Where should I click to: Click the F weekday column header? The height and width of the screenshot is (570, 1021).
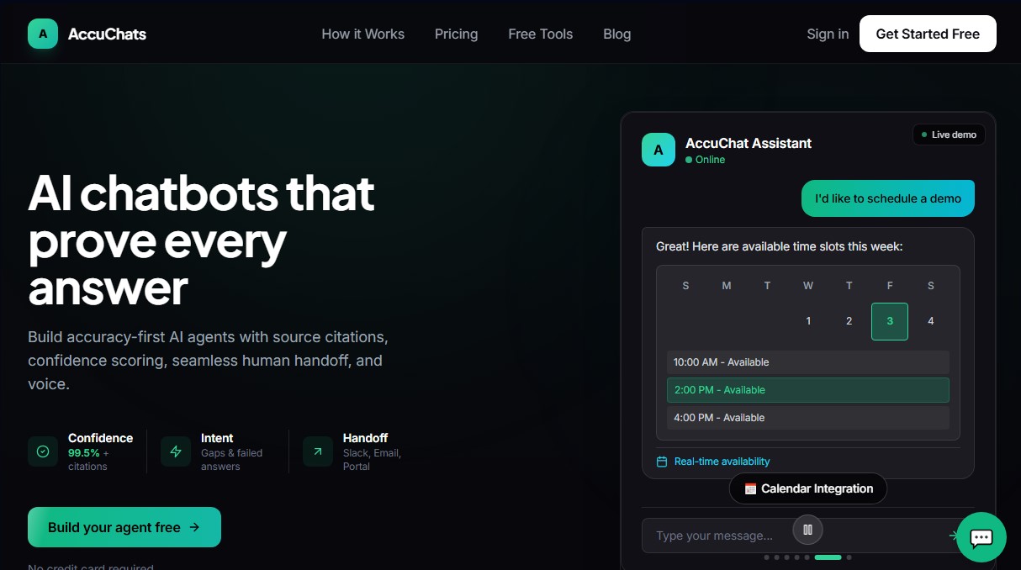[x=890, y=286]
